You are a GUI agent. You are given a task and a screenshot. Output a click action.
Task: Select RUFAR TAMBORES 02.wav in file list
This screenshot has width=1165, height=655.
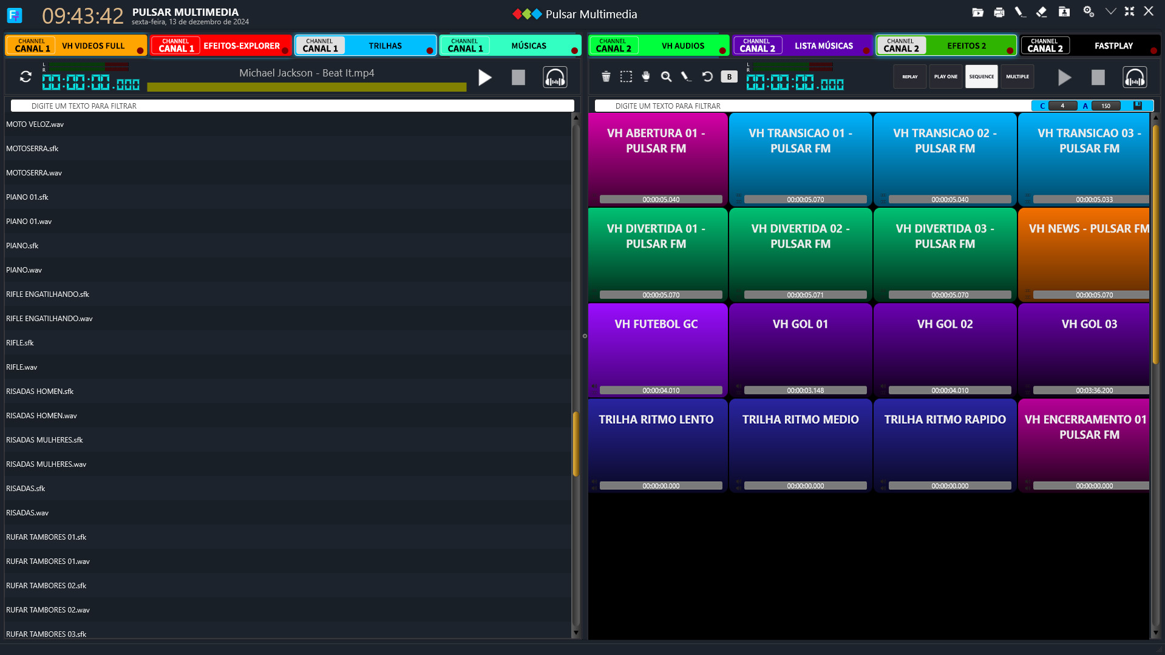(288, 609)
